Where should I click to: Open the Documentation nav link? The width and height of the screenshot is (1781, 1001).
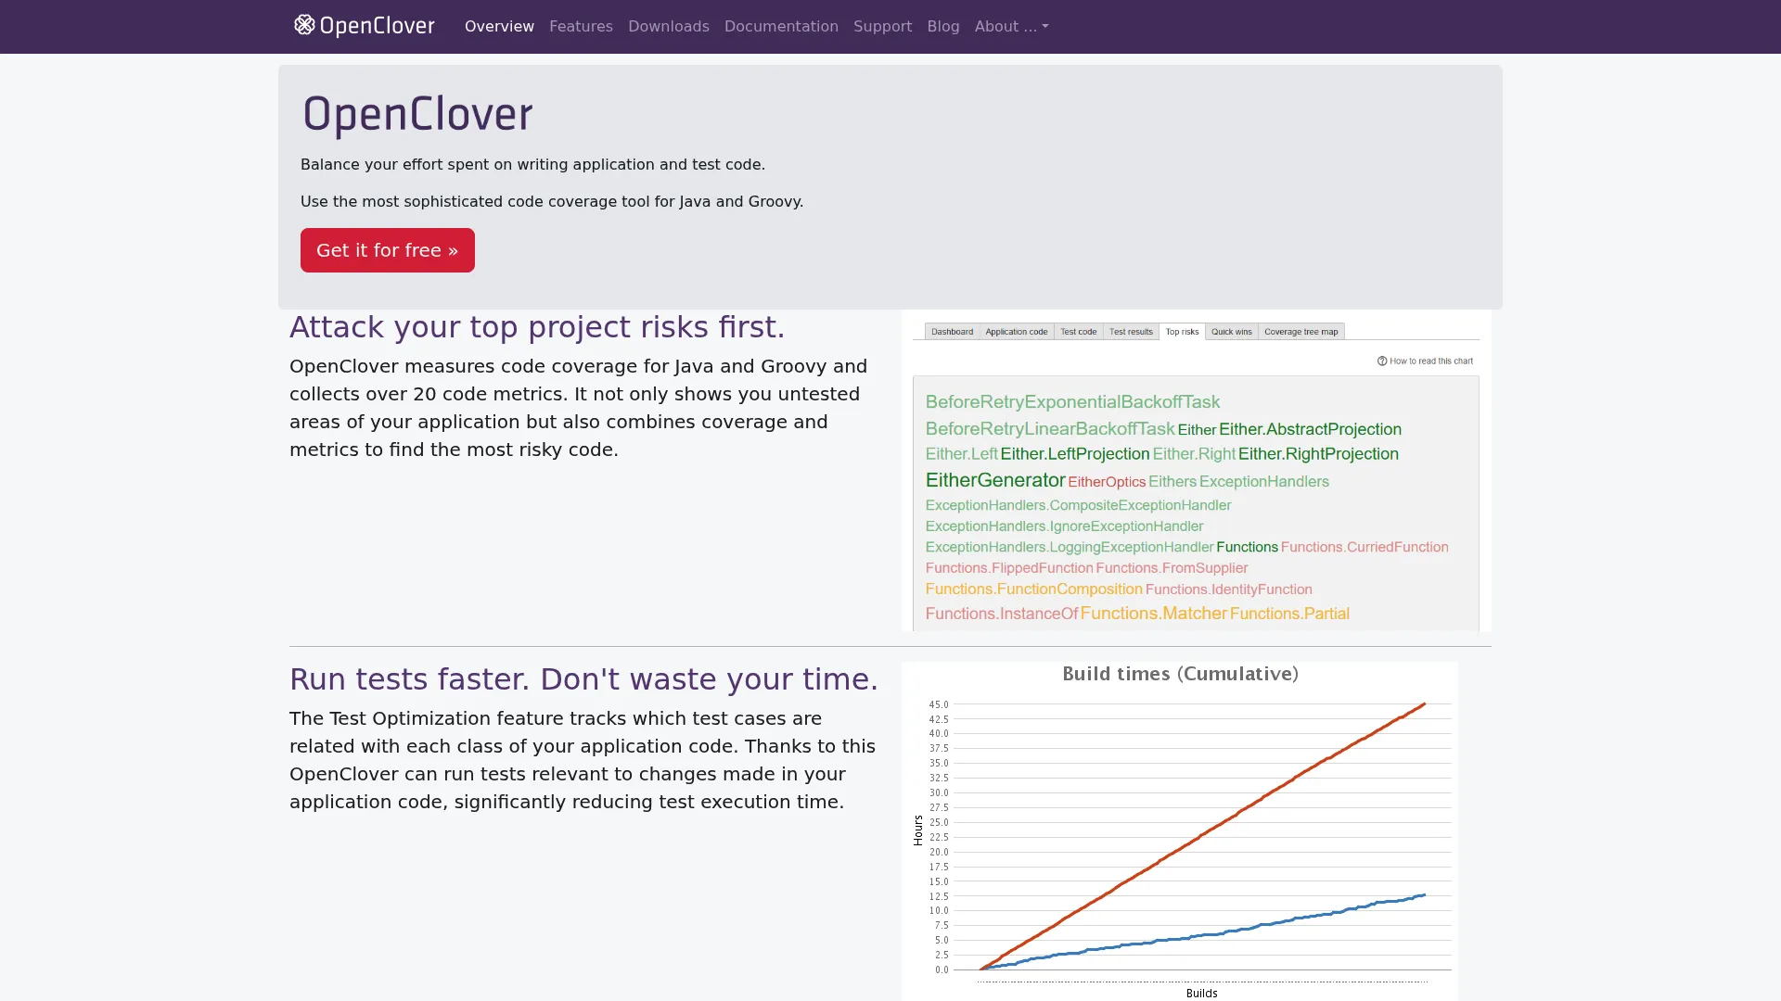pos(781,26)
